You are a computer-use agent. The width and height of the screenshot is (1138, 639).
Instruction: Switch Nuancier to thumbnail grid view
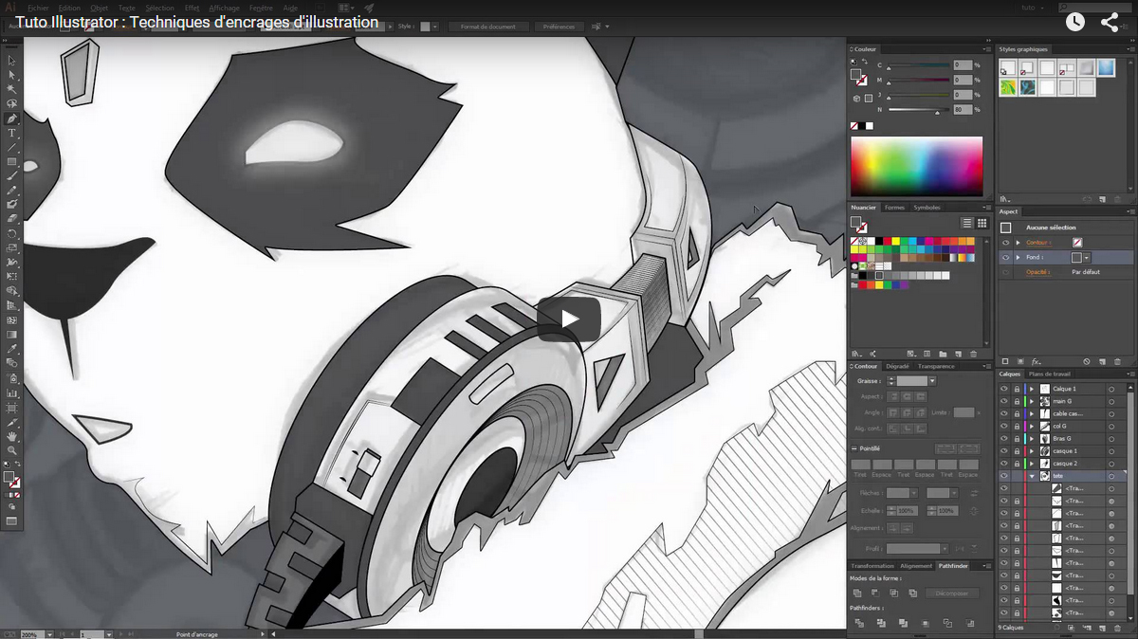(x=982, y=223)
